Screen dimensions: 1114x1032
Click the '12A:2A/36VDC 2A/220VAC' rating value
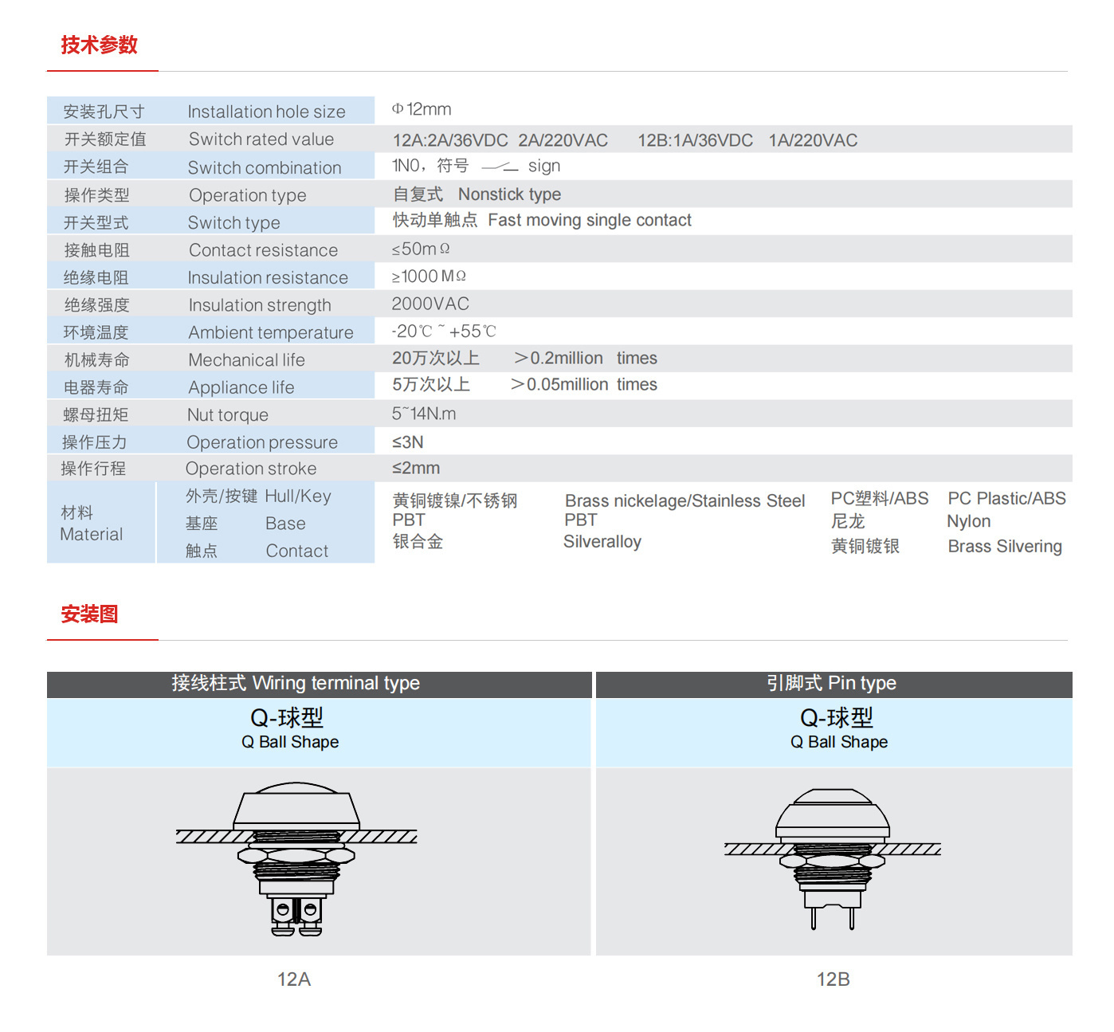[500, 140]
